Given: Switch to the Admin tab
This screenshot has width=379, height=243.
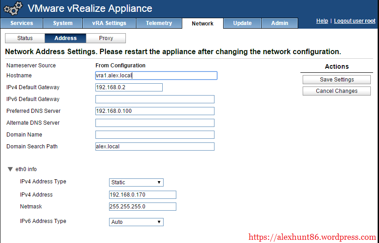Looking at the screenshot, I should click(279, 23).
